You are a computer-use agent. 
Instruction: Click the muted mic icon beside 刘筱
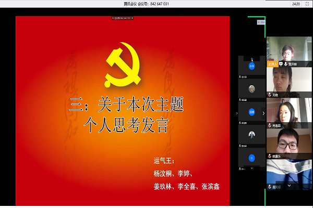click(x=270, y=95)
